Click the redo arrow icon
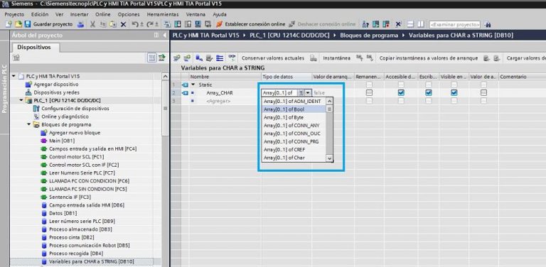The width and height of the screenshot is (546, 267). [x=150, y=24]
